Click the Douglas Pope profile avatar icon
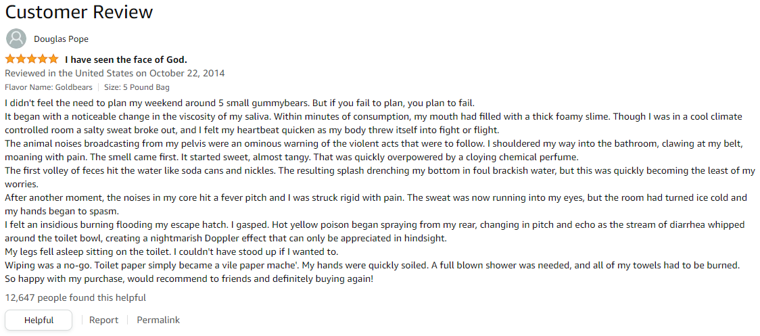This screenshot has height=336, width=760. point(16,39)
